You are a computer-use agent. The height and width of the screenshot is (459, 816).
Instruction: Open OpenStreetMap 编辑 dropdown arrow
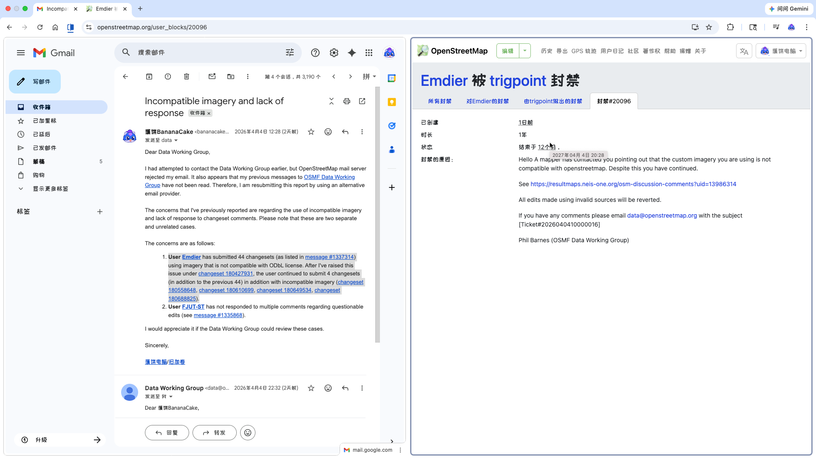pos(525,51)
